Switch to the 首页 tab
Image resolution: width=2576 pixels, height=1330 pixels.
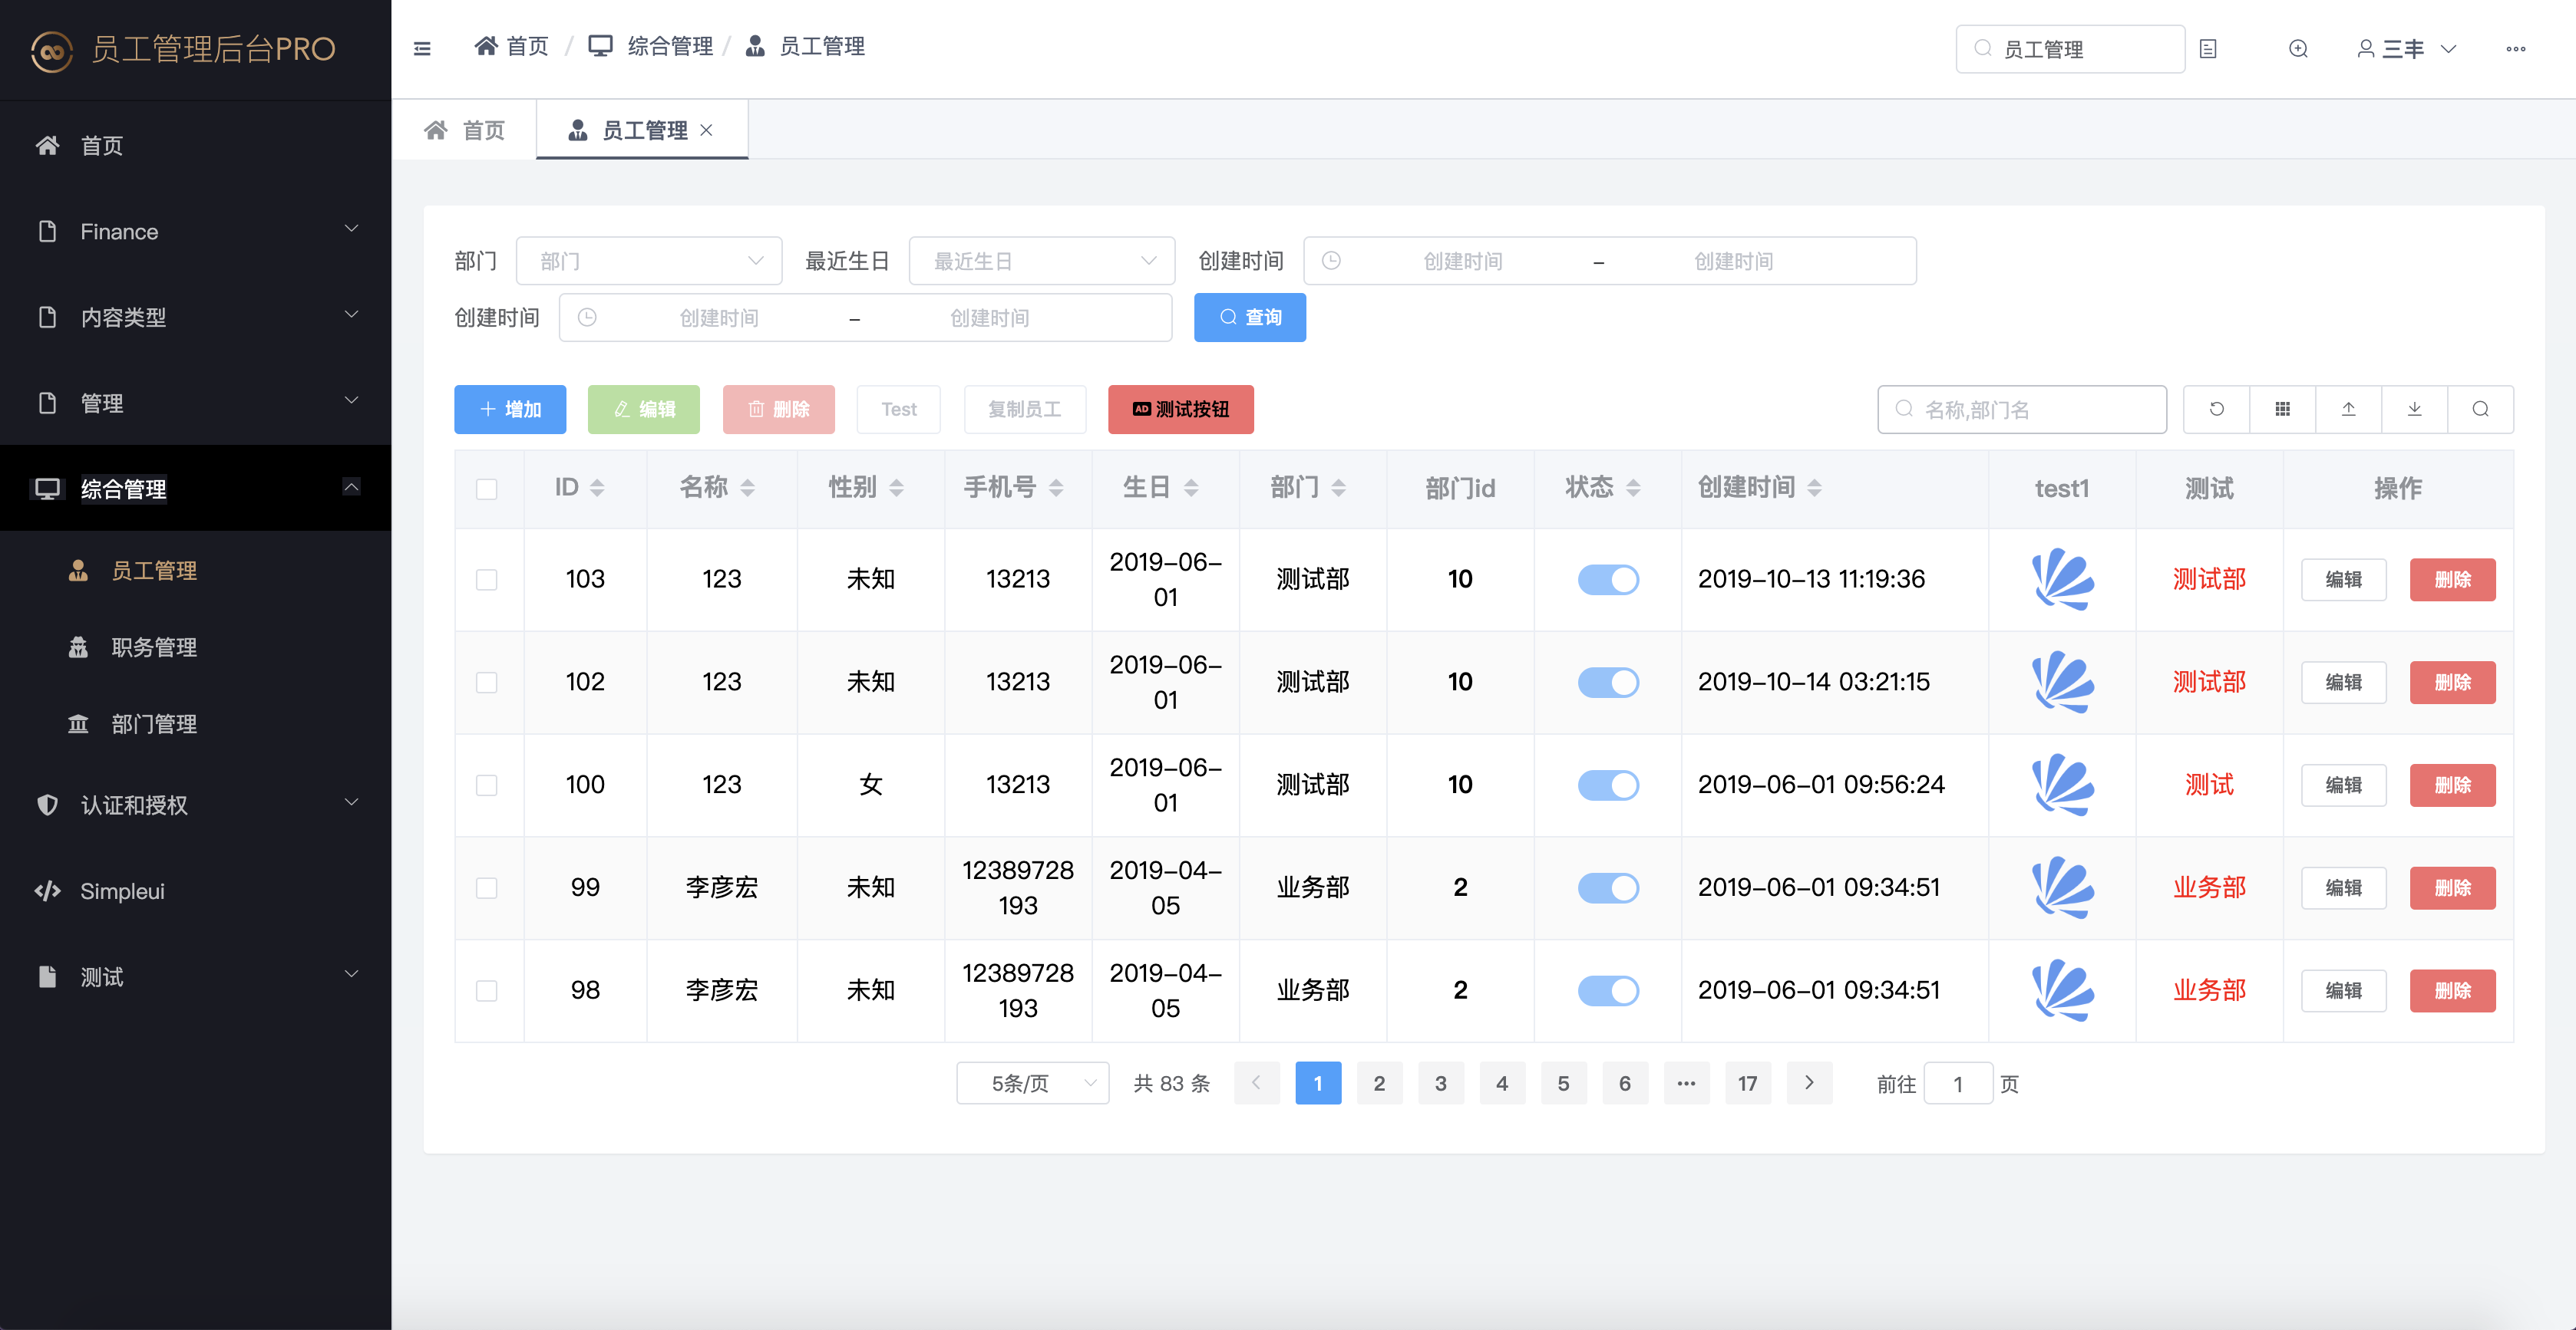[x=465, y=130]
